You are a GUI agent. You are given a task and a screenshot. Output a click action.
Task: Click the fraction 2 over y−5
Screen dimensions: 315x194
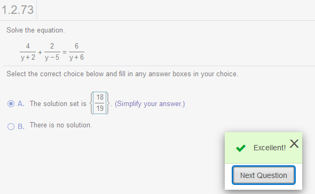(52, 52)
